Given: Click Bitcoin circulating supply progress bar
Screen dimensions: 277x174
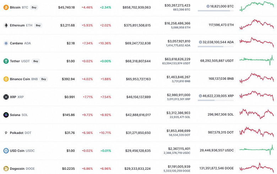Looking at the screenshot, I should point(216,11).
